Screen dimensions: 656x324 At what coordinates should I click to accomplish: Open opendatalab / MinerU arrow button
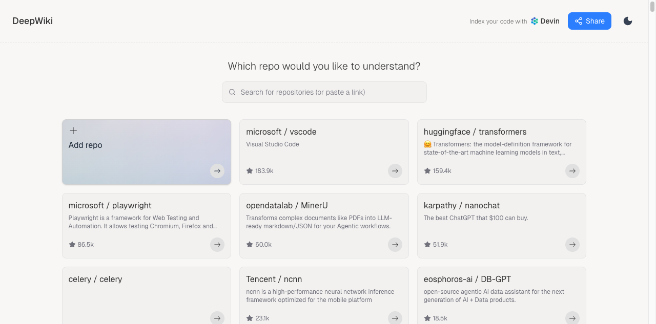click(x=395, y=245)
